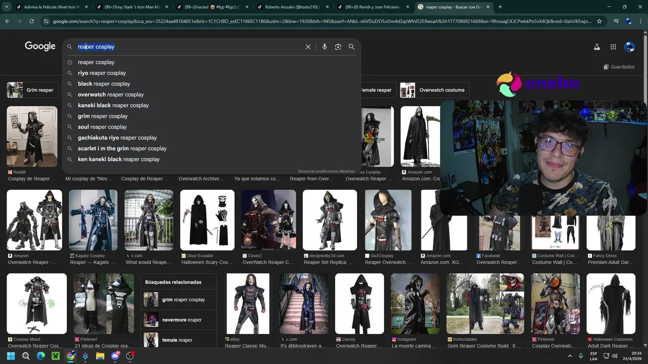Open the Google apps grid

[613, 47]
